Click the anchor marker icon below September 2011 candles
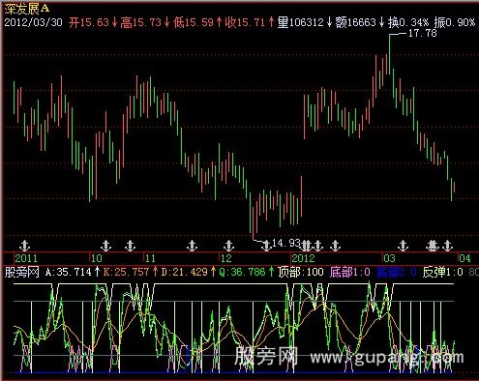 [x=24, y=246]
